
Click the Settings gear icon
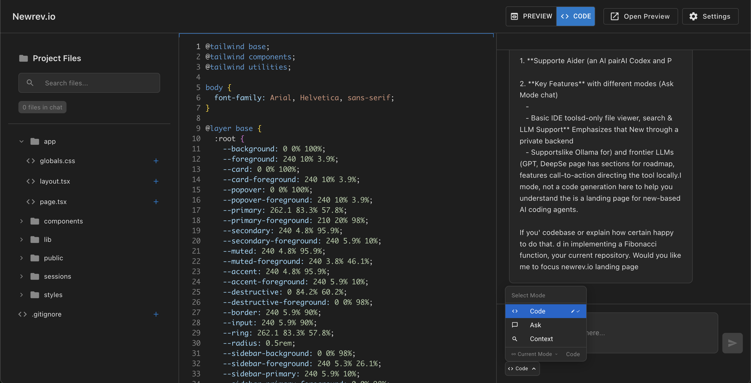693,16
